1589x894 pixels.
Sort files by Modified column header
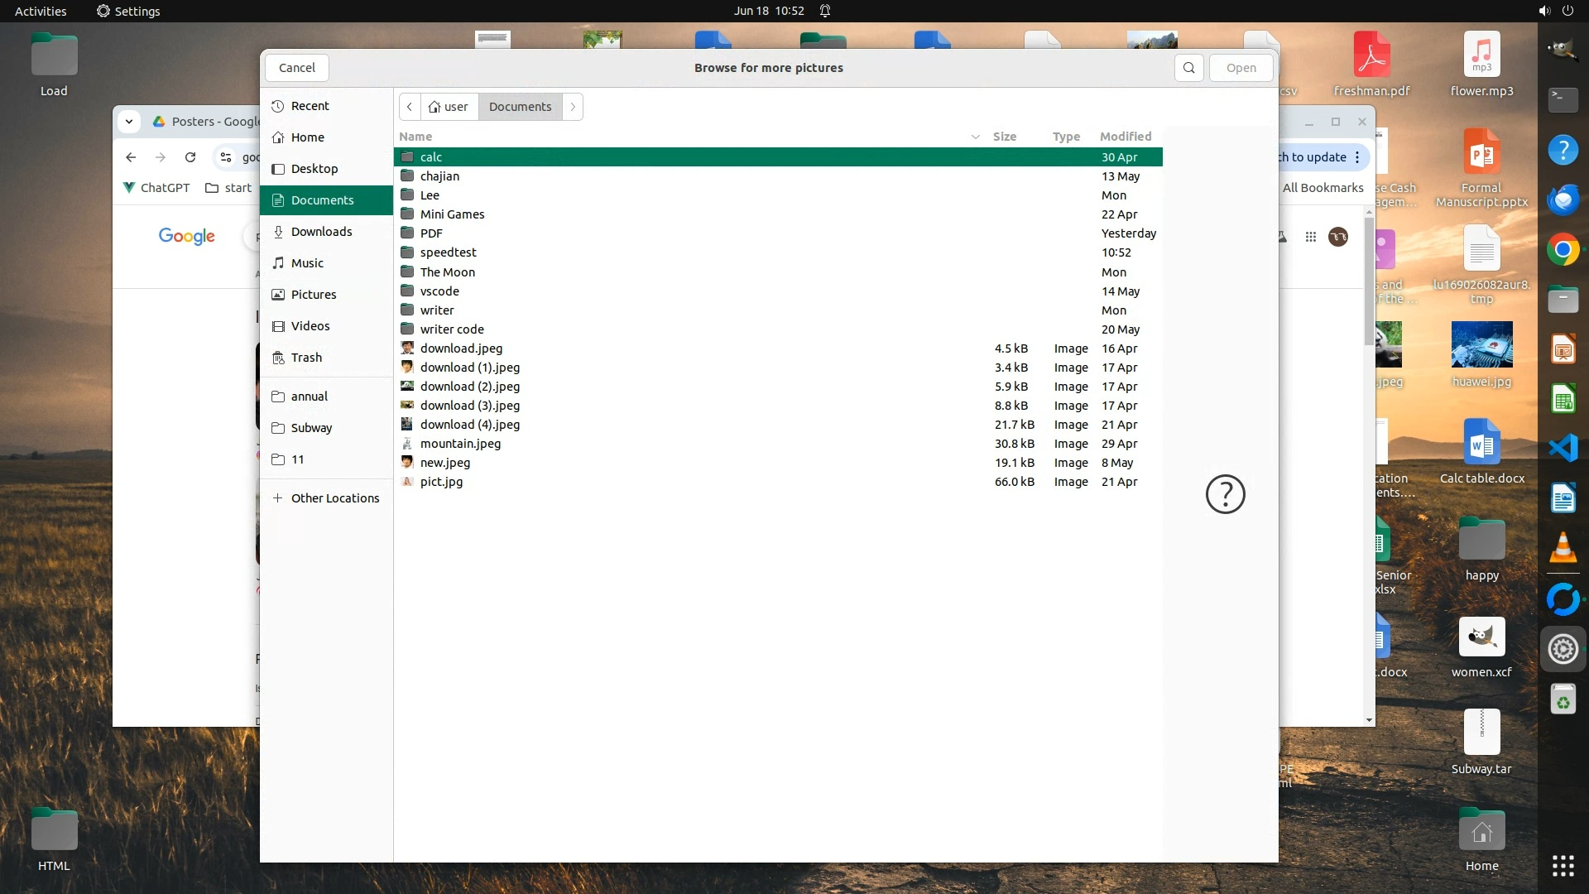pyautogui.click(x=1125, y=137)
